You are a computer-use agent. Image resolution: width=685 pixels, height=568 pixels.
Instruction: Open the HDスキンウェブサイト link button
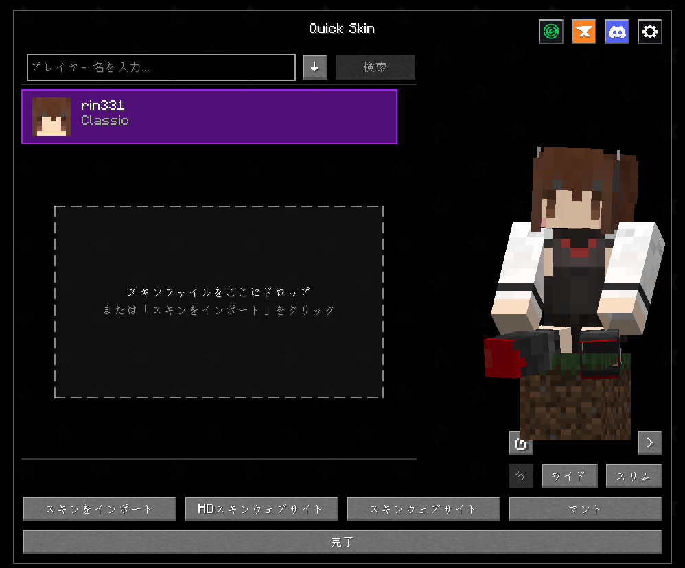261,509
